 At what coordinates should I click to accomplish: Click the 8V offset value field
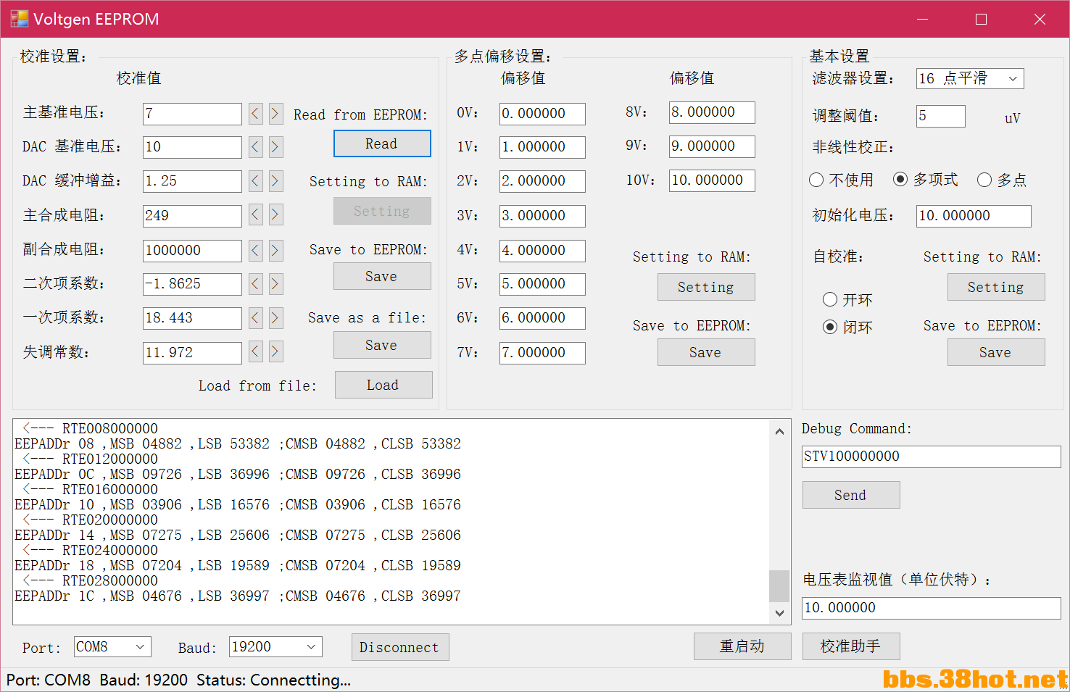click(x=712, y=112)
